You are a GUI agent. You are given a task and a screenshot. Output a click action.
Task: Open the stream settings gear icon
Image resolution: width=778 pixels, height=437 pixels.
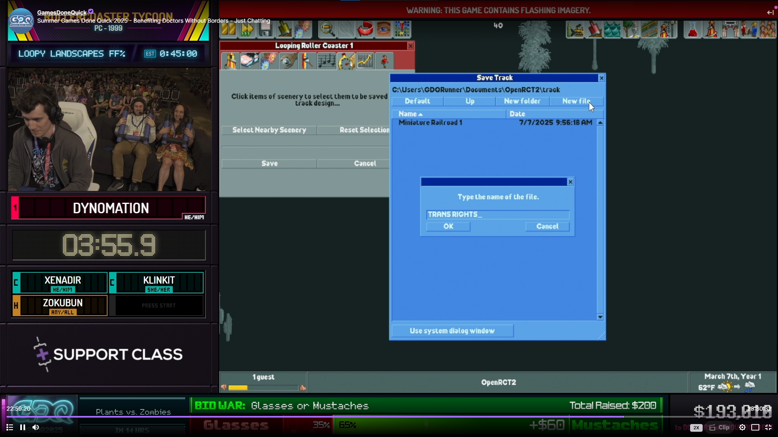[742, 427]
